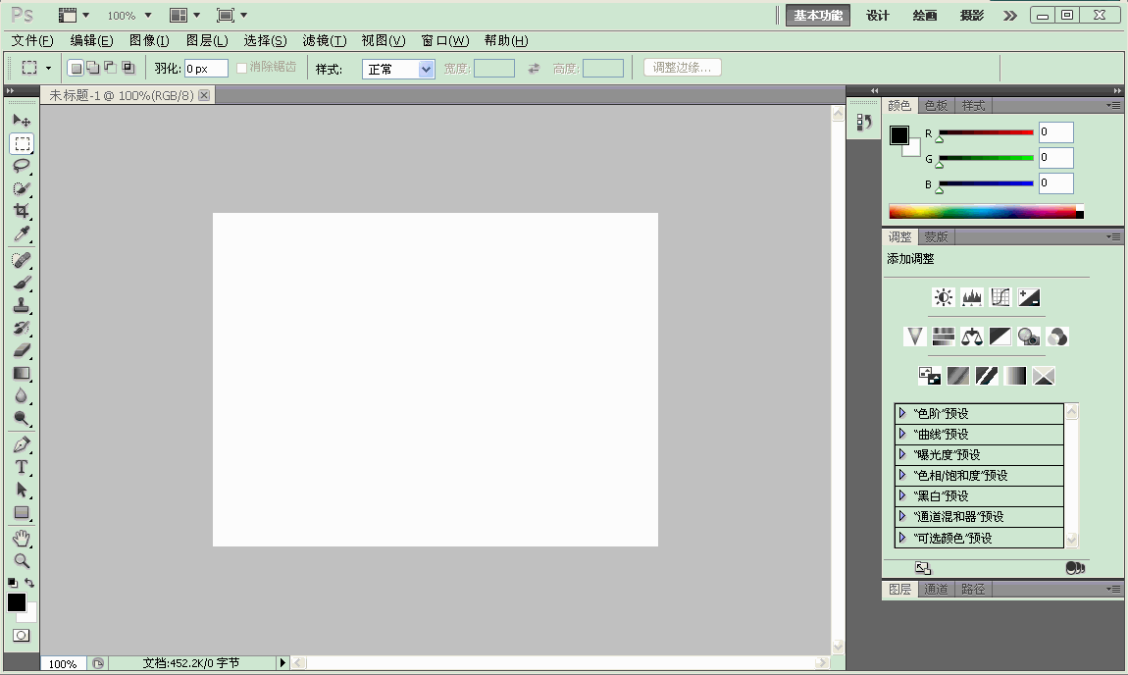
Task: Select the Pen tool
Action: [22, 444]
